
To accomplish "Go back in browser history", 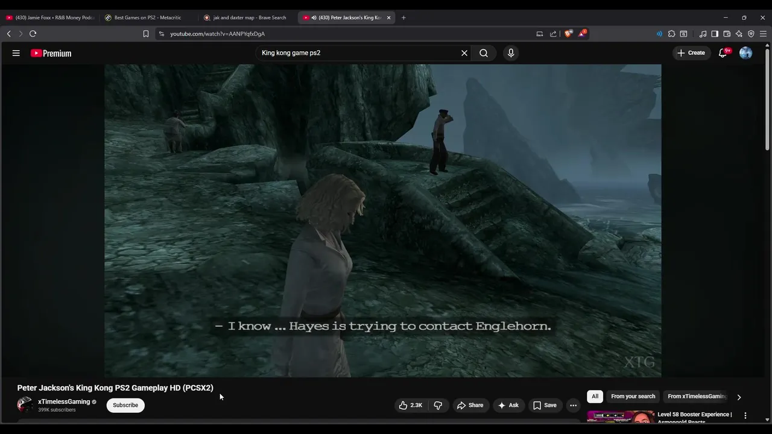I will [x=8, y=34].
